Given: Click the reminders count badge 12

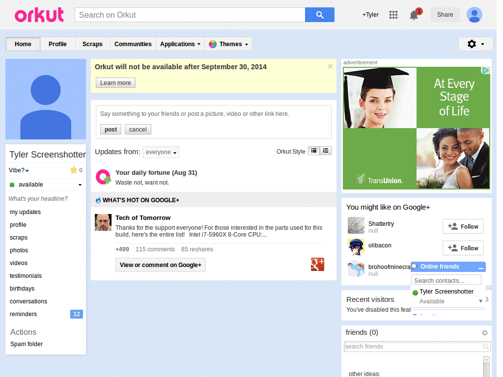Looking at the screenshot, I should click(76, 314).
